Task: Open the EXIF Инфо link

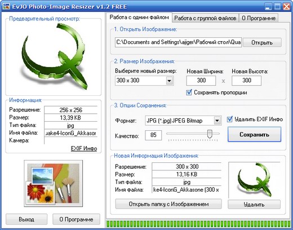Action: 84,149
